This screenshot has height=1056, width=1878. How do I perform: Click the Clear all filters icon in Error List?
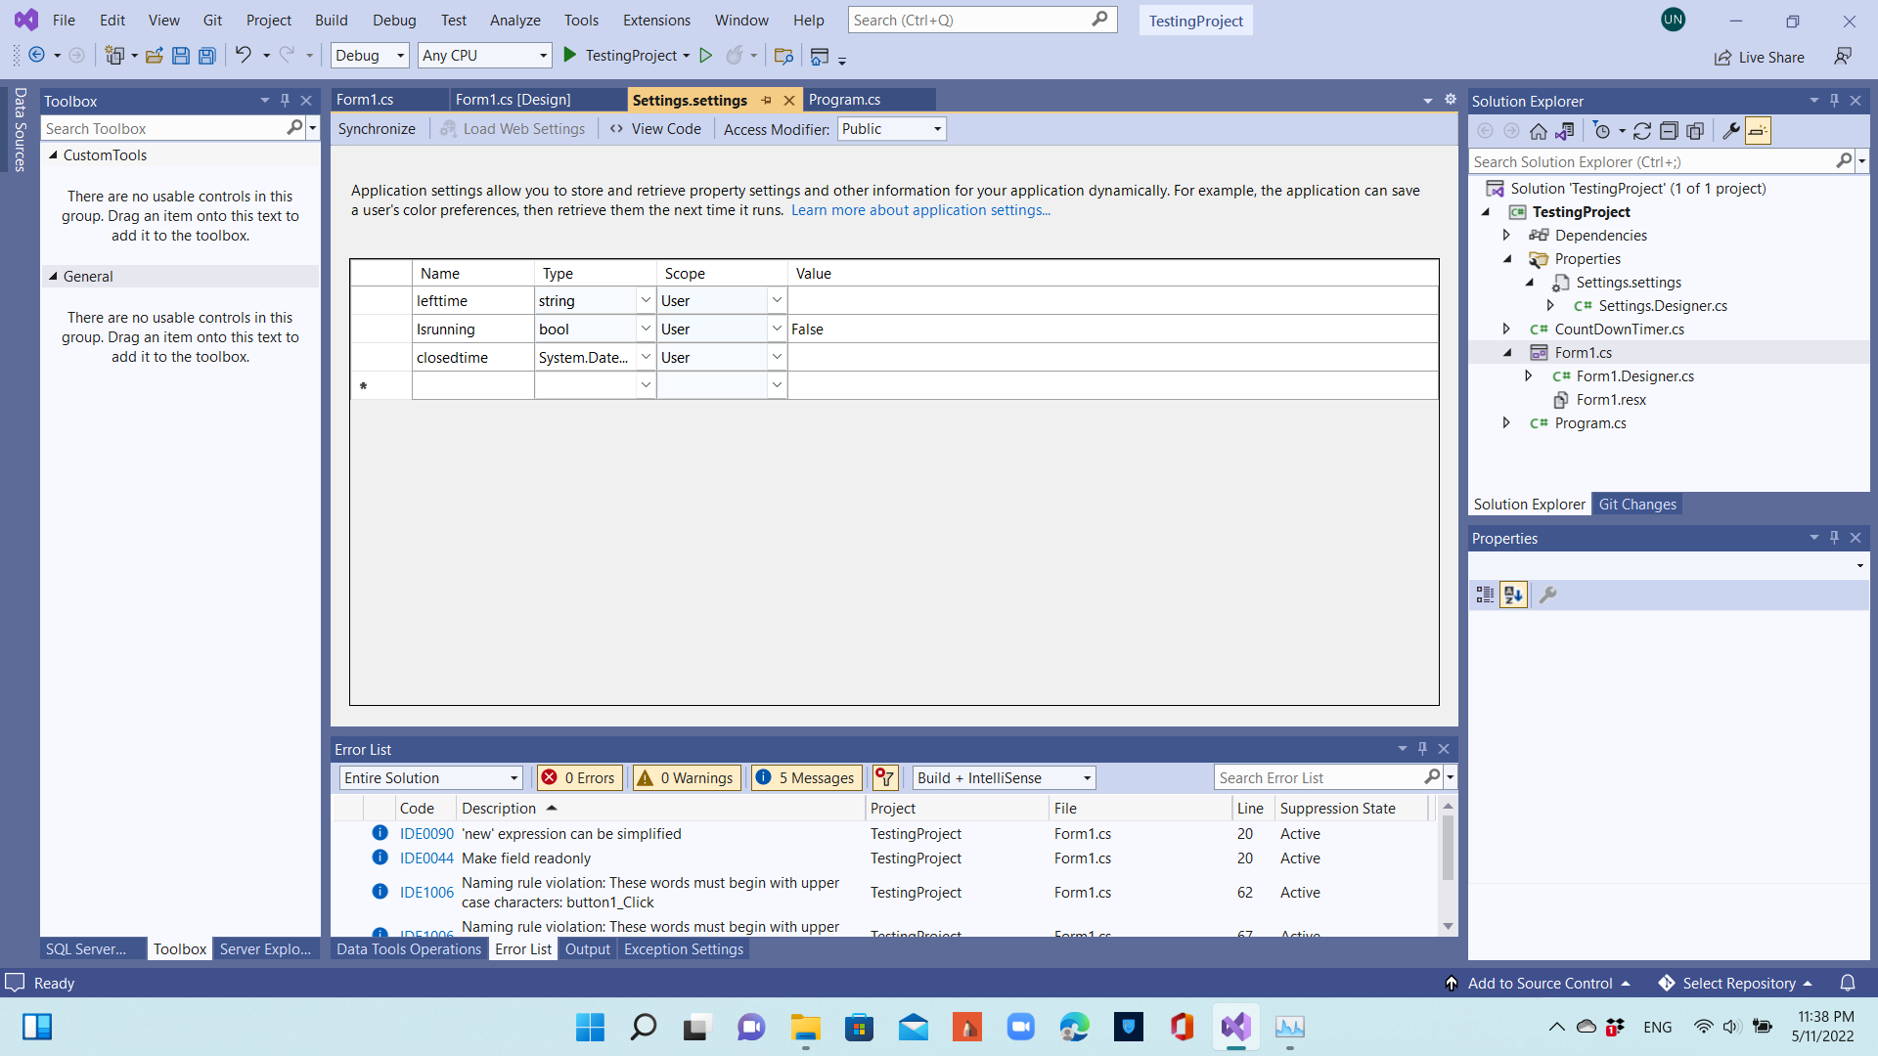pos(885,777)
